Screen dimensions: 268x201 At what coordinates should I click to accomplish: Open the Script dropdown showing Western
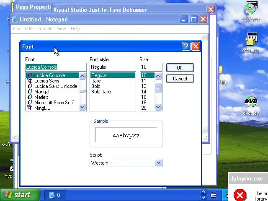[x=158, y=163]
